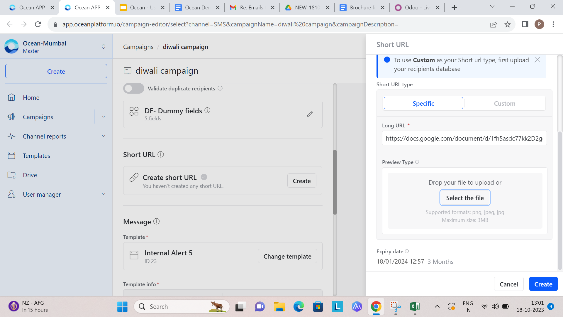Click the Campaigns breadcrumb link
563x317 pixels.
click(x=138, y=47)
